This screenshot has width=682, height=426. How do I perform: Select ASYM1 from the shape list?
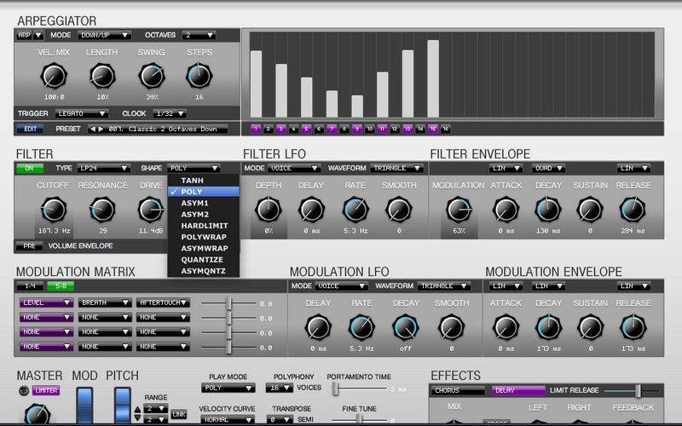tap(195, 204)
